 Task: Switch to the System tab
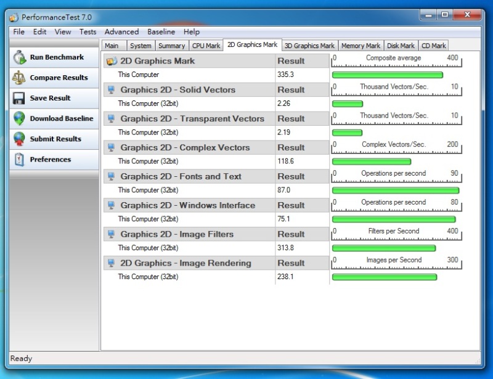141,46
